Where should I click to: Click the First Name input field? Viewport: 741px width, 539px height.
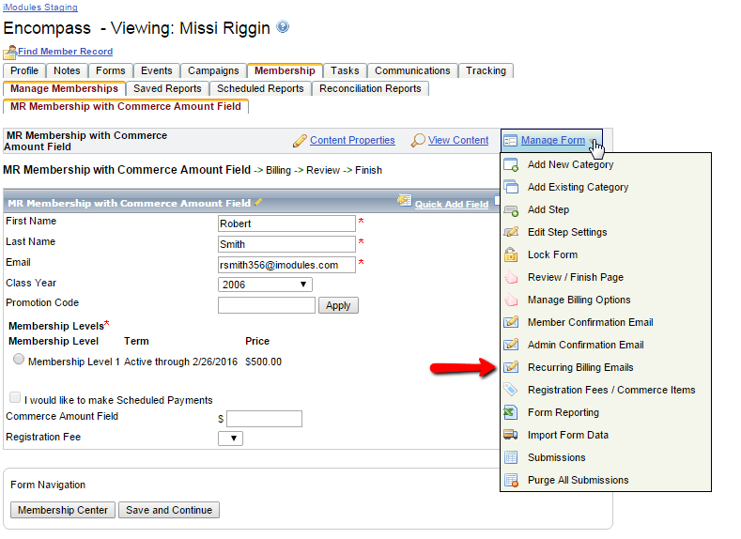286,223
